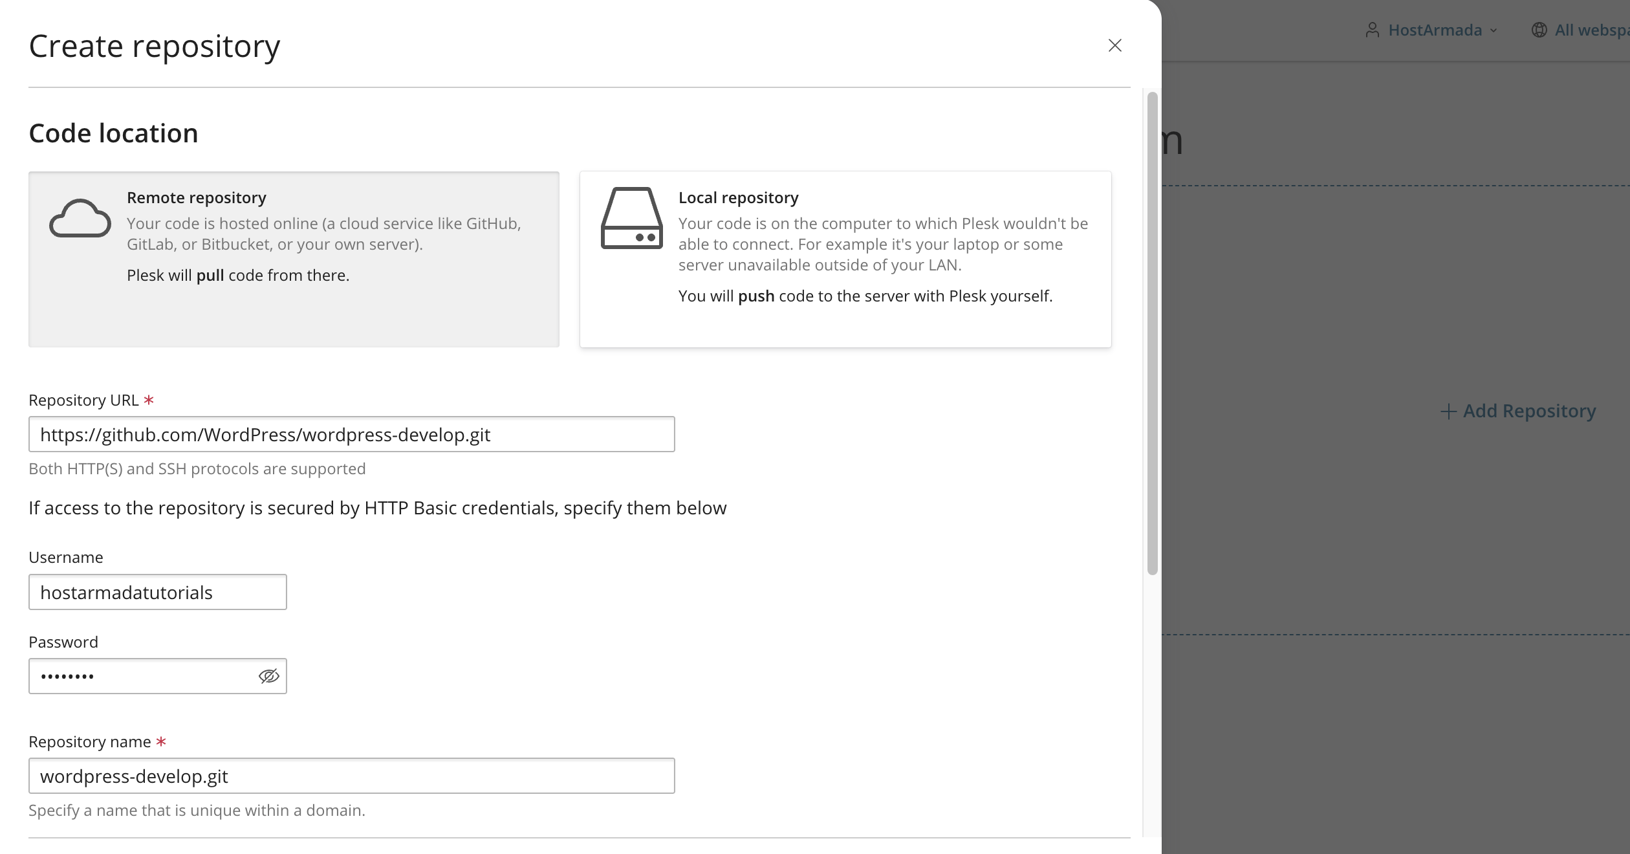Click the Password input field
Screen dimensions: 1630x854
click(x=158, y=676)
